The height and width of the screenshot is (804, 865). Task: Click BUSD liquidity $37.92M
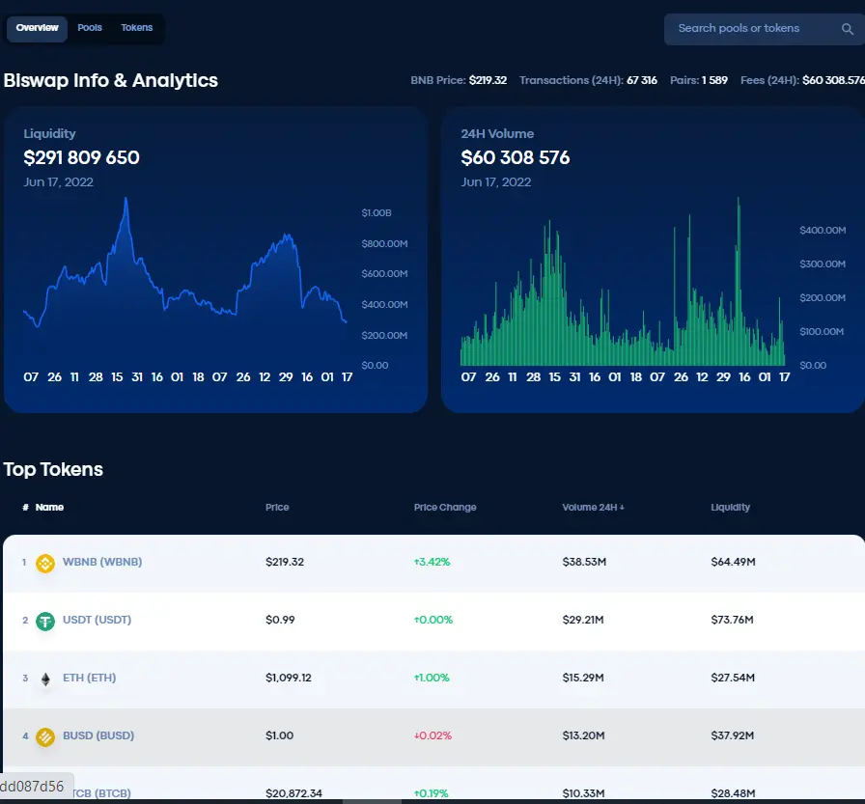733,735
